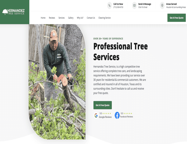Click the chainsaw worker hero photo
The height and width of the screenshot is (144, 187).
coord(57,82)
